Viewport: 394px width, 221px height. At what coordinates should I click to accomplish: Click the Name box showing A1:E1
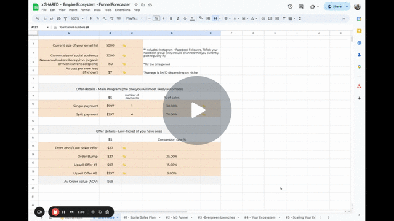coord(39,27)
